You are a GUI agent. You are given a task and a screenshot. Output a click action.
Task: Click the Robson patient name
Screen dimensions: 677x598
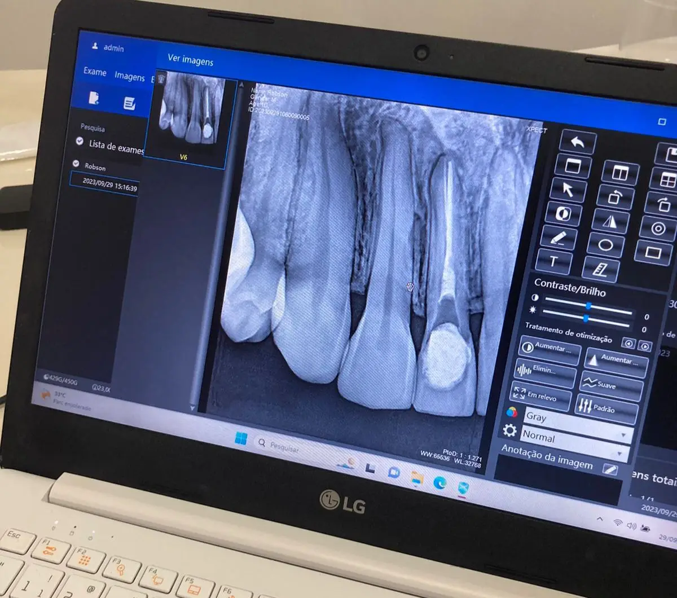(95, 166)
